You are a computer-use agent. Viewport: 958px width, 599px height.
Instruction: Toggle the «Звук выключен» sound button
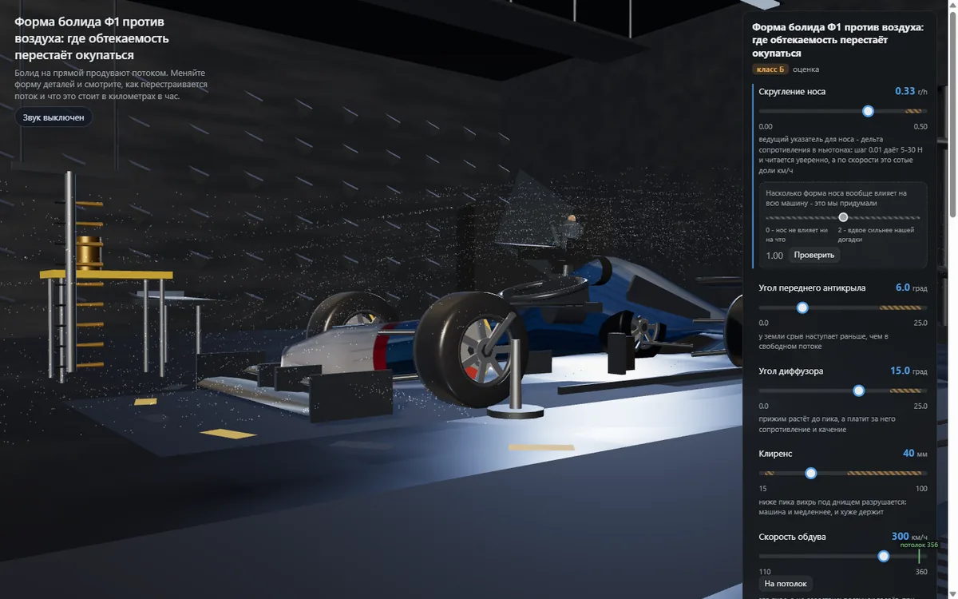[x=53, y=117]
